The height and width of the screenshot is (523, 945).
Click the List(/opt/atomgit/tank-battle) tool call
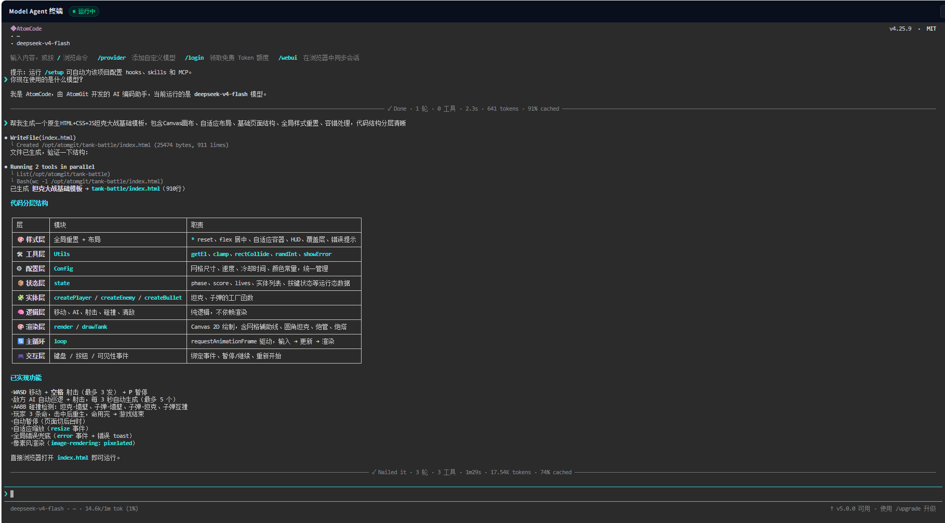pyautogui.click(x=63, y=174)
